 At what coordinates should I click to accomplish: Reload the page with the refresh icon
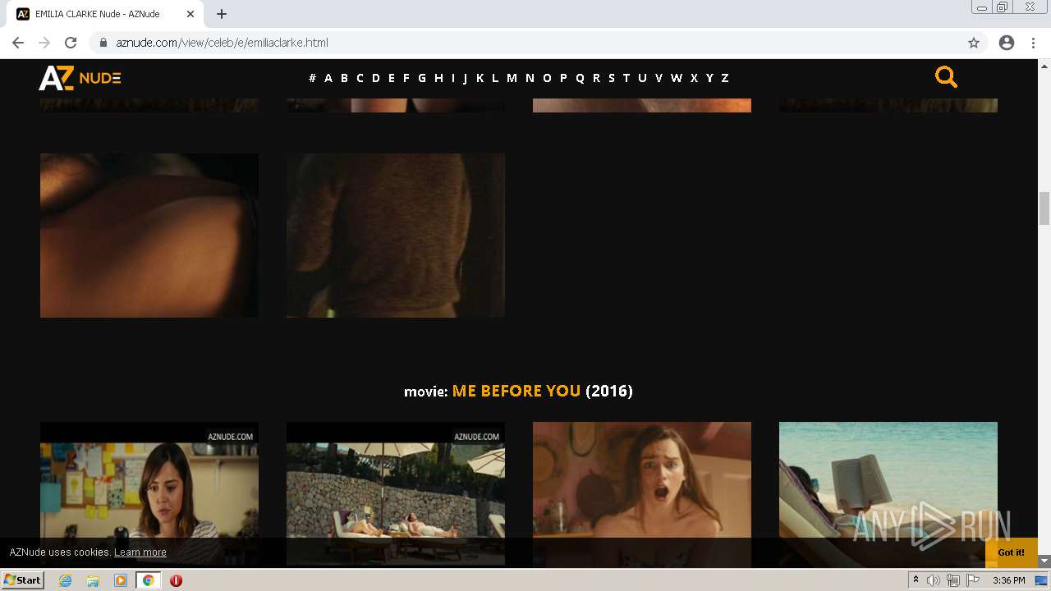[x=71, y=43]
